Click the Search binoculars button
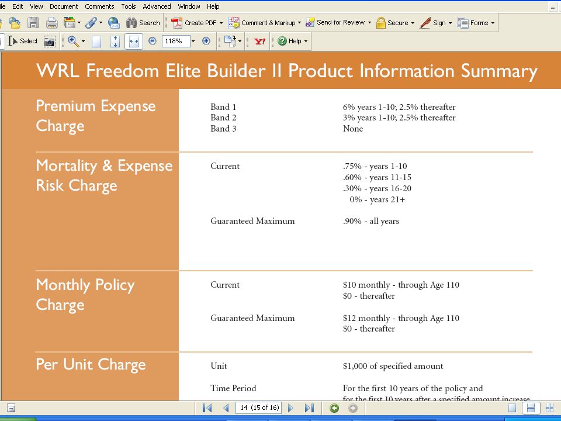 tap(143, 23)
